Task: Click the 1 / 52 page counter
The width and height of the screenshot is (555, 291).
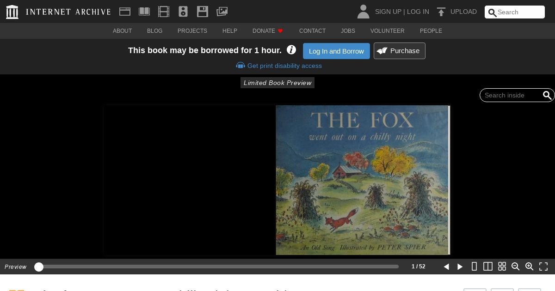Action: click(419, 267)
